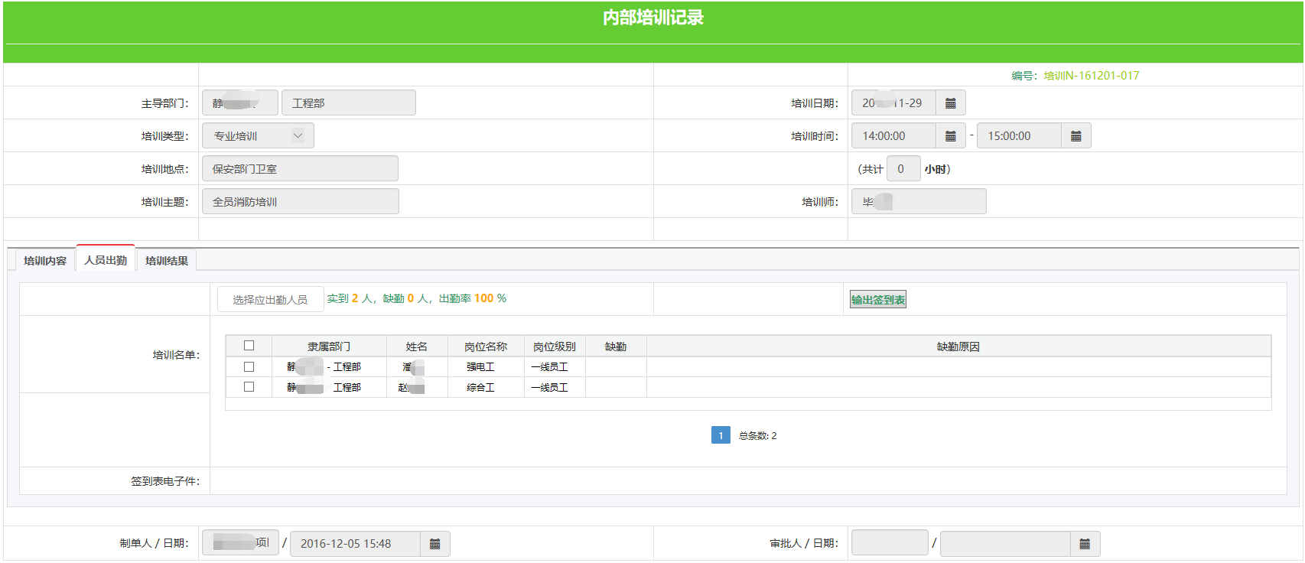
Task: Open the training date calendar picker
Action: [950, 103]
